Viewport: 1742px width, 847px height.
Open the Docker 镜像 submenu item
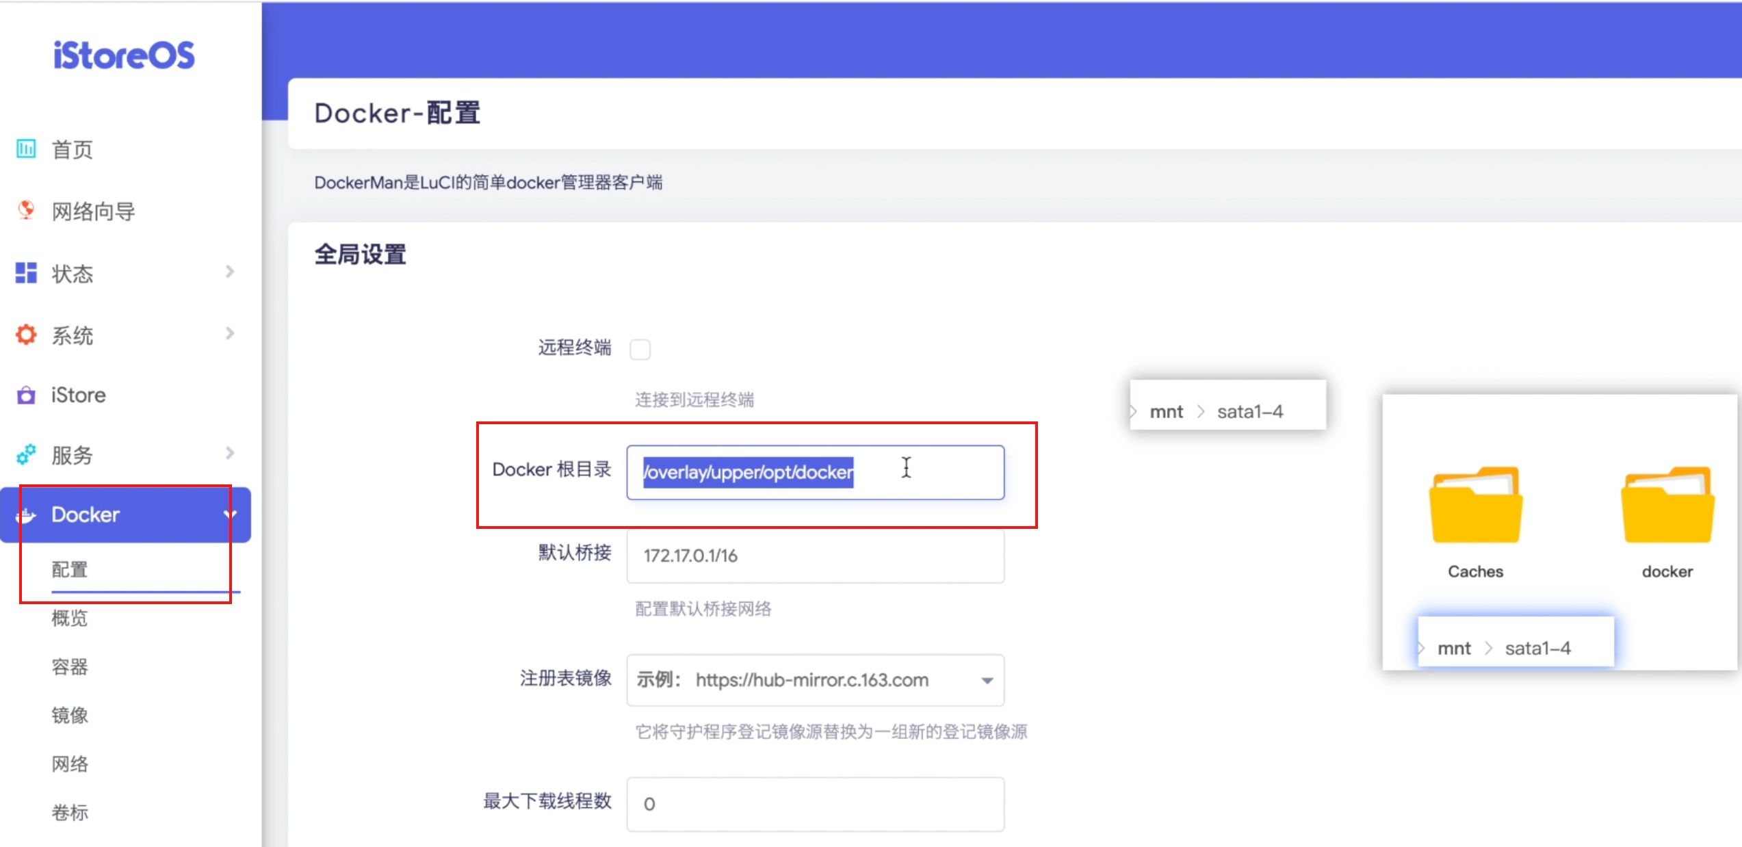(x=70, y=715)
